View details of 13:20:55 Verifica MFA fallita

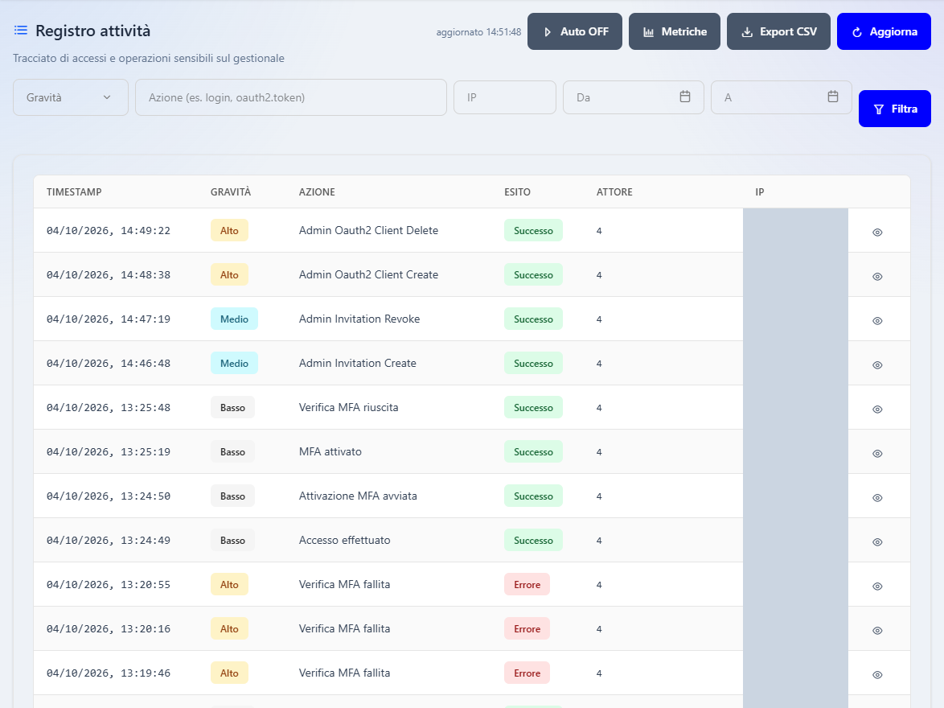877,587
